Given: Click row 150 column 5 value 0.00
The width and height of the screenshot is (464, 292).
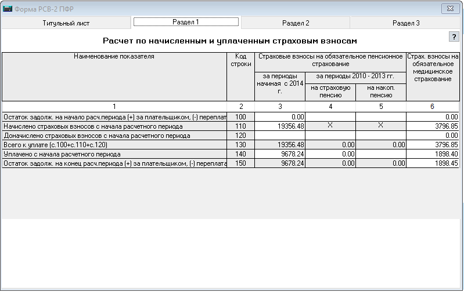Looking at the screenshot, I should click(381, 163).
